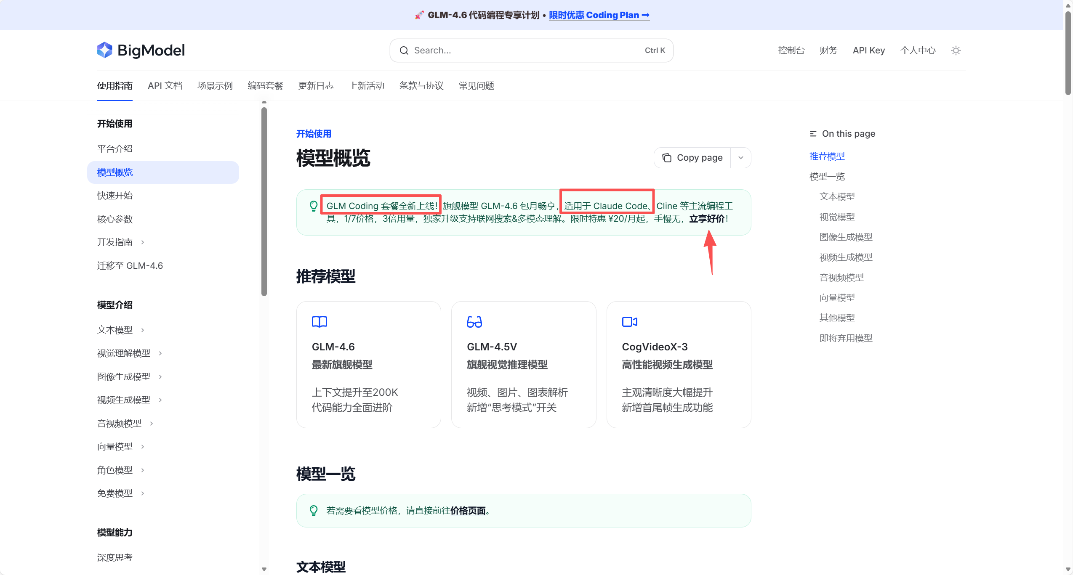
Task: Open 个人中心 in the header
Action: (x=918, y=50)
